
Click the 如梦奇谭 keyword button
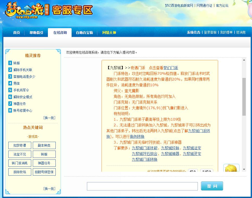pos(20,145)
